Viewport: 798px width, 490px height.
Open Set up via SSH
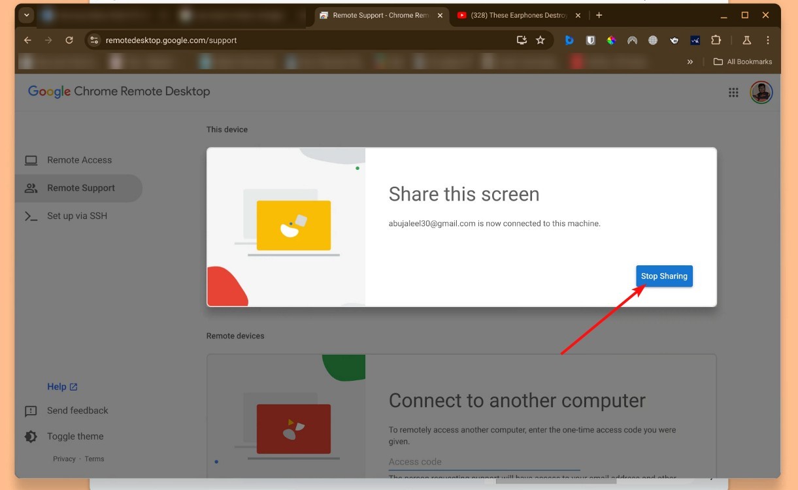point(78,216)
